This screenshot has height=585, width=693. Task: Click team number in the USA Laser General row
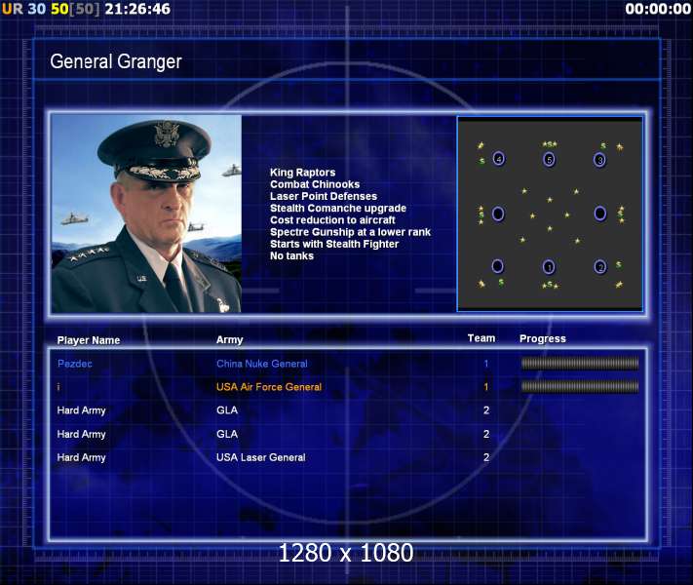coord(486,457)
